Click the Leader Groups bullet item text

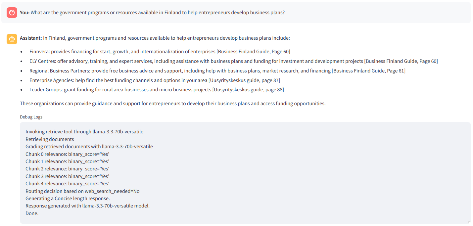pos(121,90)
